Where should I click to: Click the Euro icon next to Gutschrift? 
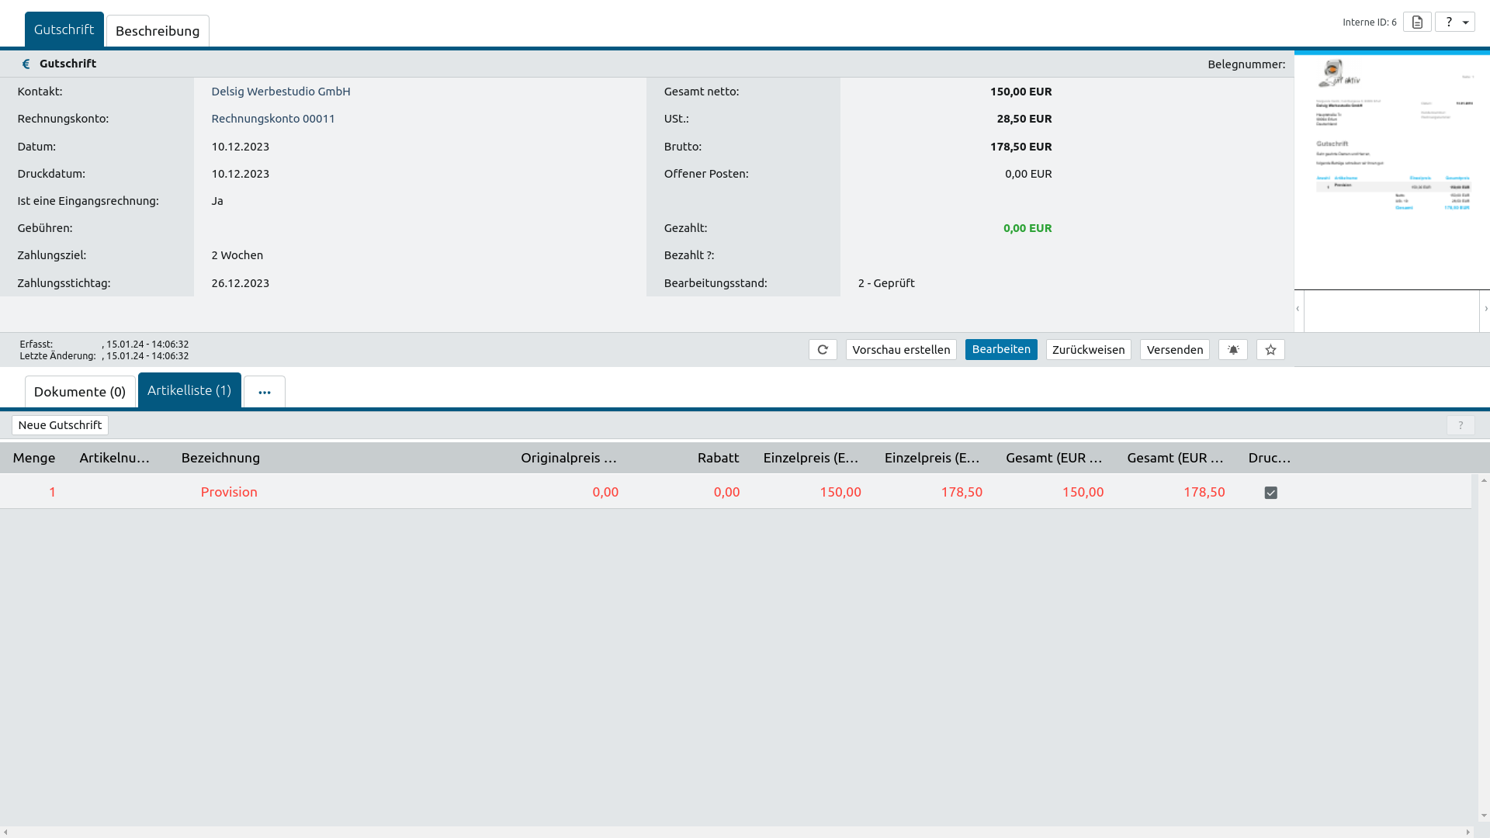click(x=26, y=64)
